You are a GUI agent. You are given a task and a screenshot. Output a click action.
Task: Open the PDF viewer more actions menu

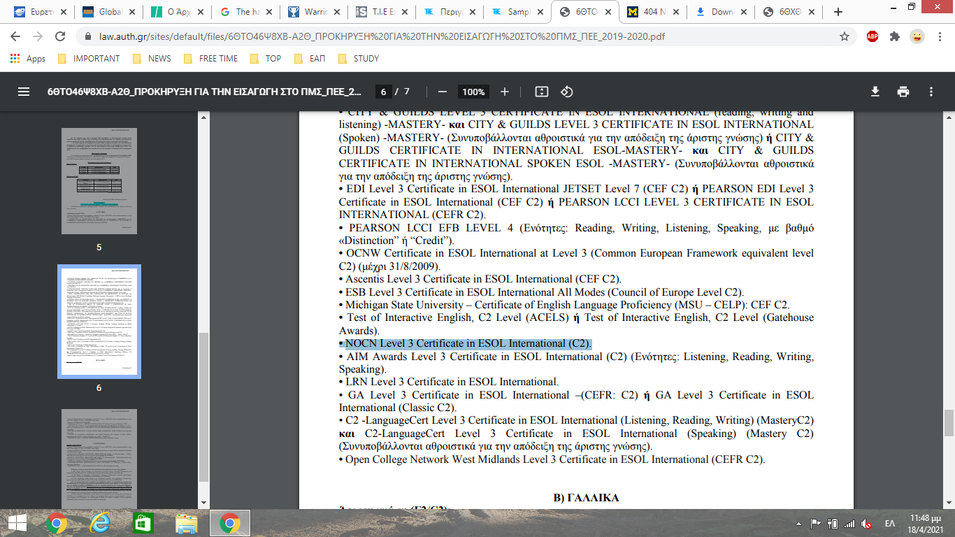(x=931, y=92)
